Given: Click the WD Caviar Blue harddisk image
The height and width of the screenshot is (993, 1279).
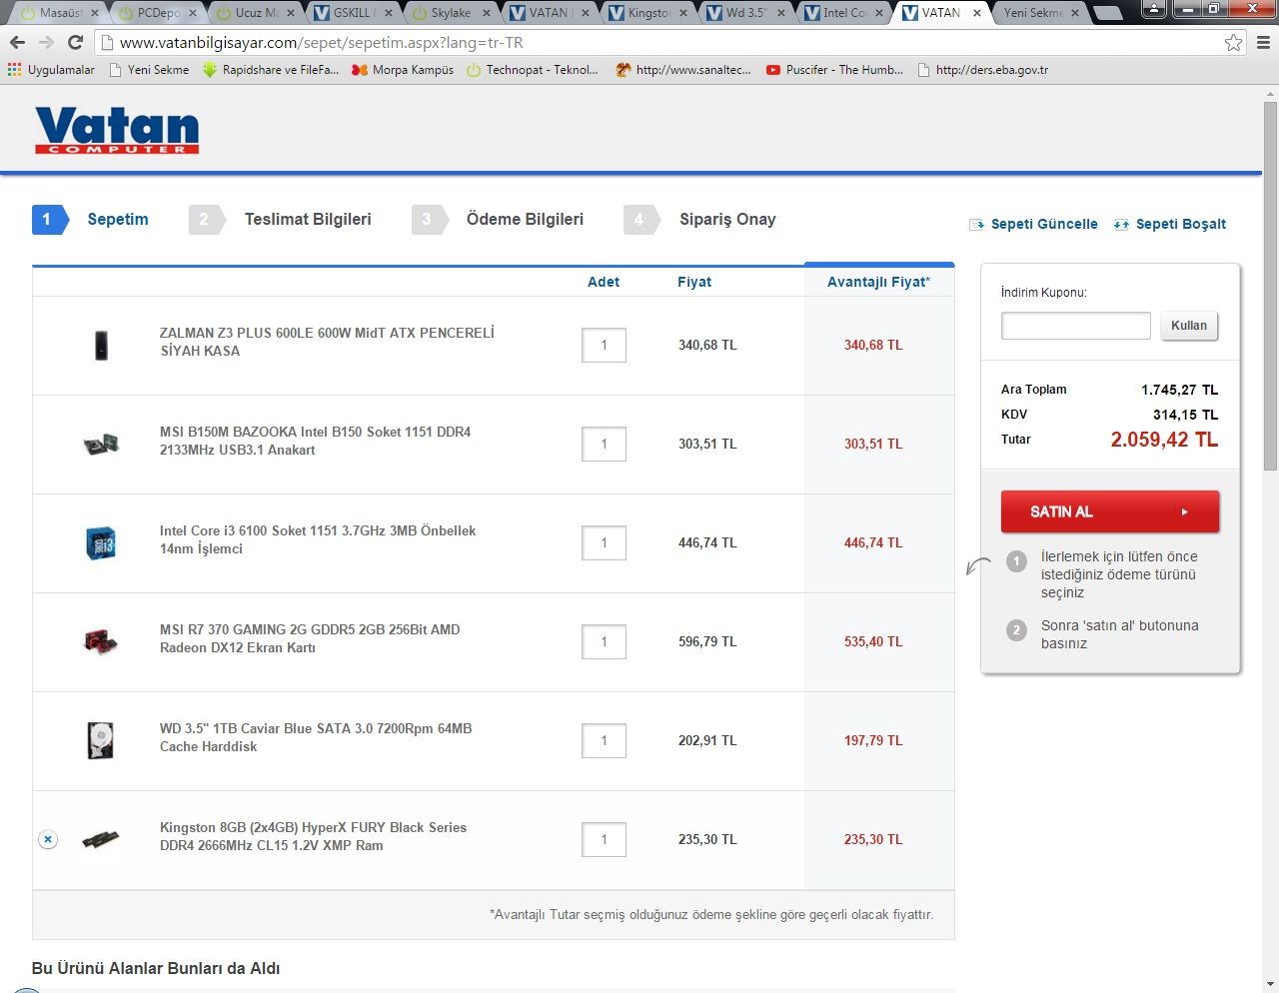Looking at the screenshot, I should tap(101, 740).
